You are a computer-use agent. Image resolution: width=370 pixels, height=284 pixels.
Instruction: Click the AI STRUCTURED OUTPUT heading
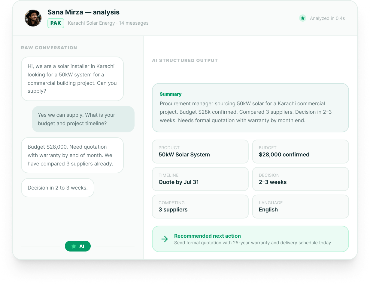(185, 60)
